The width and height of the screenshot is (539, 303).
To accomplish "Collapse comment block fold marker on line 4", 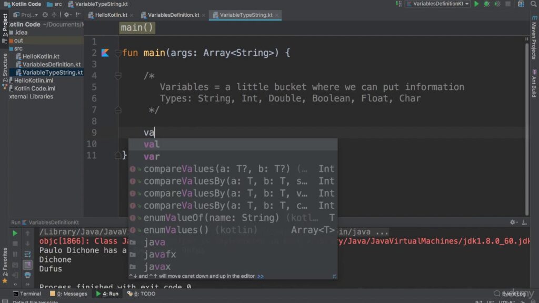I will 117,76.
